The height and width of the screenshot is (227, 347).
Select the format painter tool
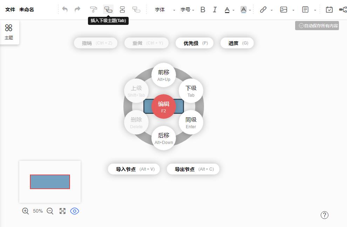[x=94, y=9]
